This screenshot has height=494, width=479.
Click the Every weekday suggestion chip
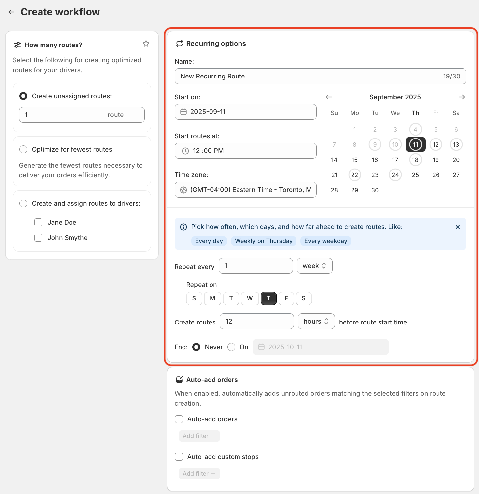[x=326, y=241]
